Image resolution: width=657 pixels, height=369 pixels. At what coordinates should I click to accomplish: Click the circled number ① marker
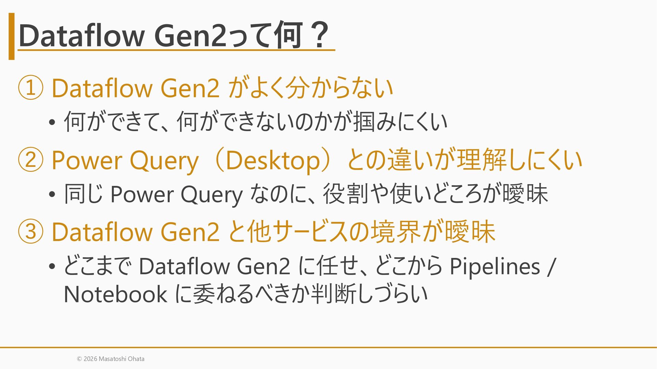coord(30,88)
